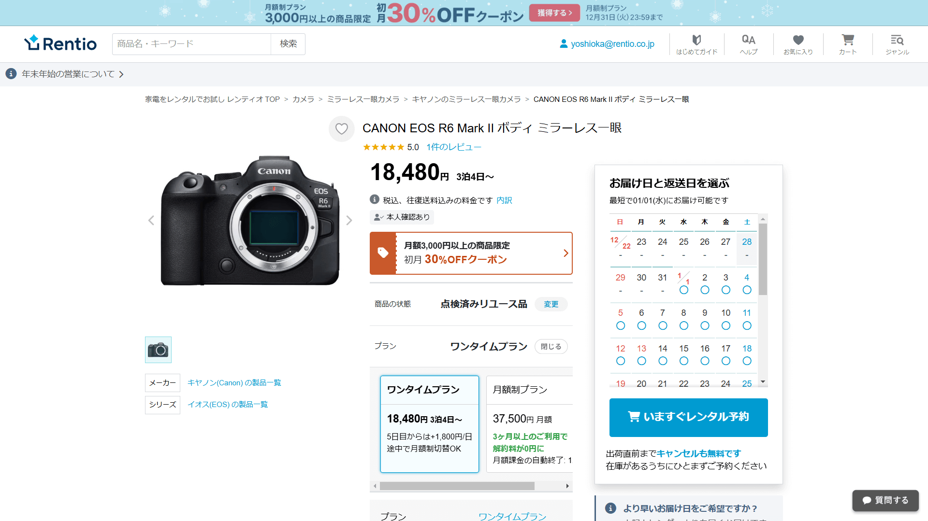Click ワンタイムプラン link in bottom plan row
928x521 pixels.
pyautogui.click(x=512, y=516)
